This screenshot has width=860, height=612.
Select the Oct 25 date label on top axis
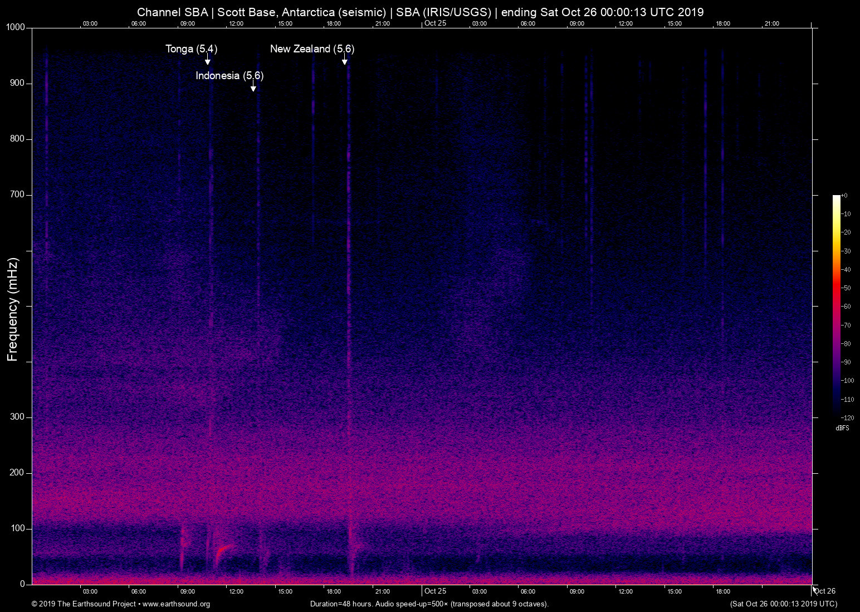(x=436, y=23)
